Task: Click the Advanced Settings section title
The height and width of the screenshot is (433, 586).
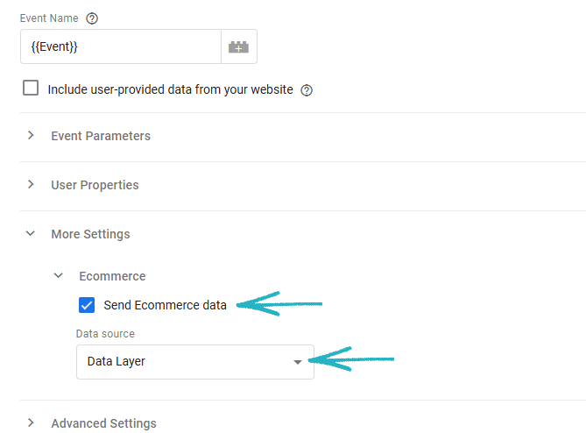Action: point(103,423)
